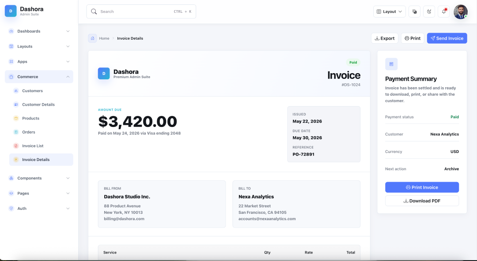This screenshot has width=477, height=261.
Task: Click the accounts@nexaanalytics.com email
Action: click(267, 219)
